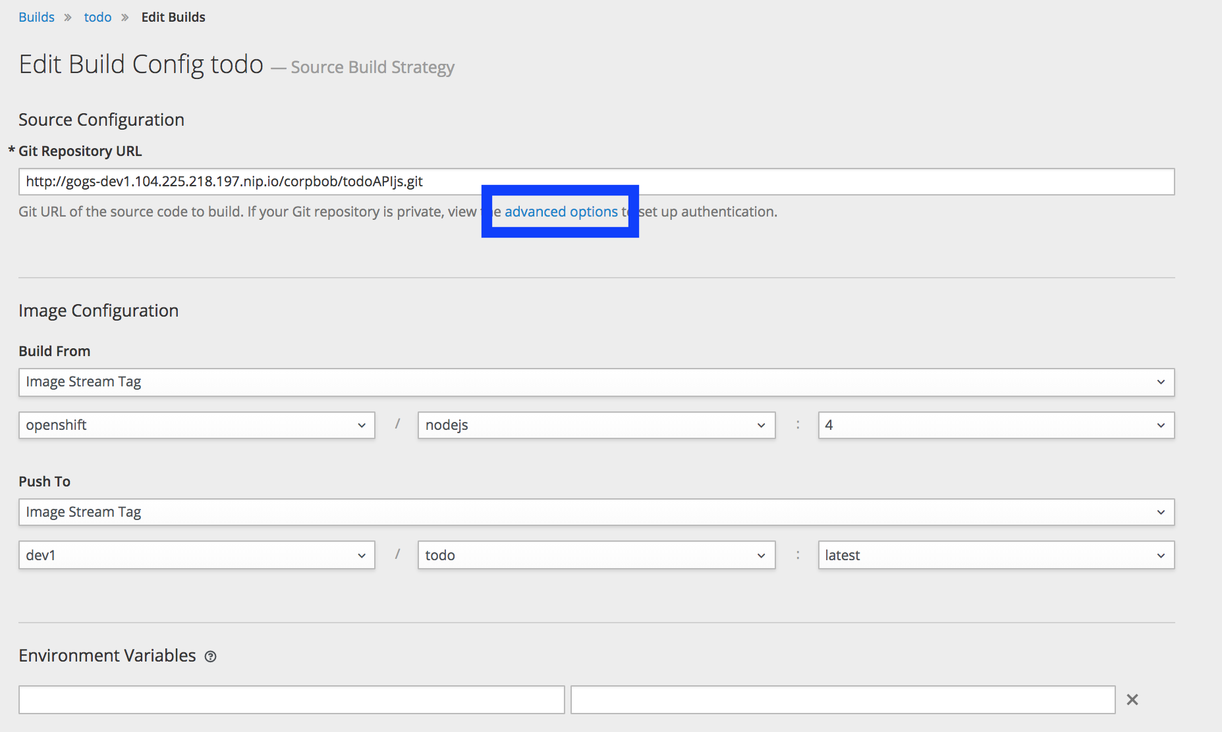Screen dimensions: 1222x732
Task: Open the openshift namespace dropdown
Action: point(196,425)
